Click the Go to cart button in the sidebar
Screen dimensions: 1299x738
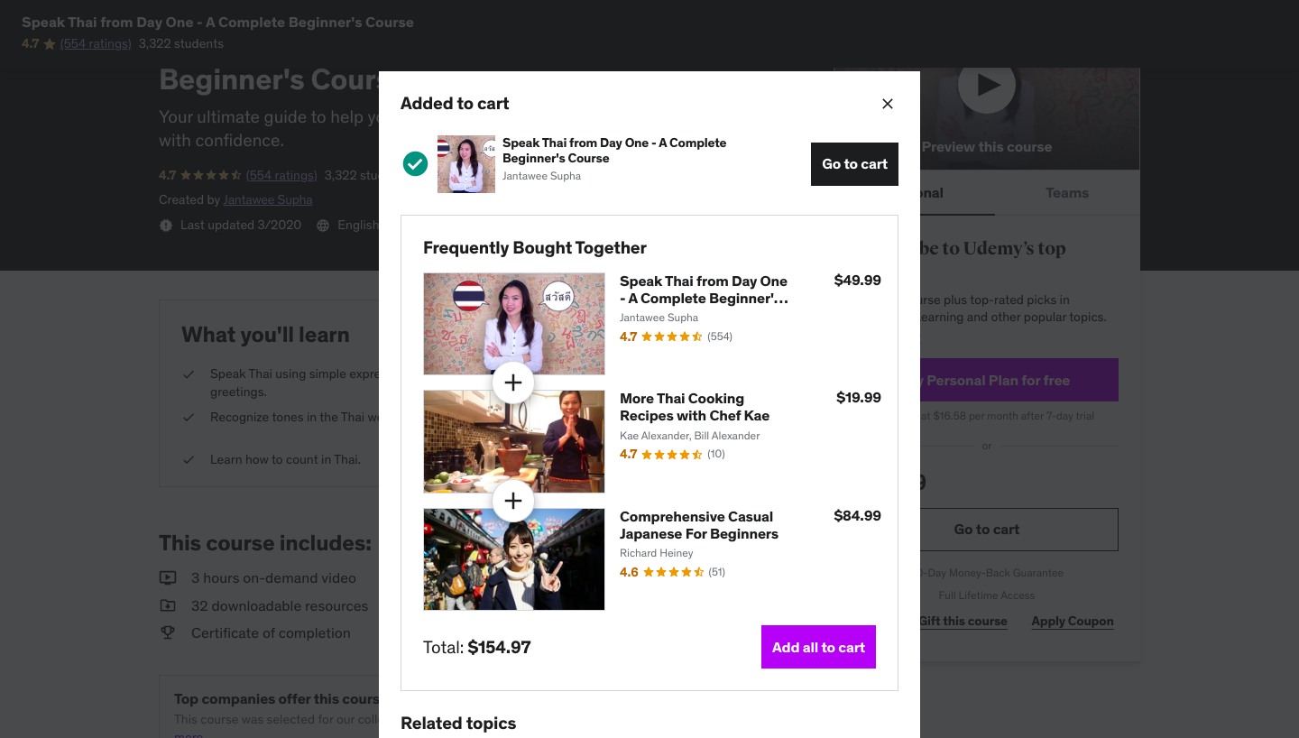pyautogui.click(x=986, y=530)
